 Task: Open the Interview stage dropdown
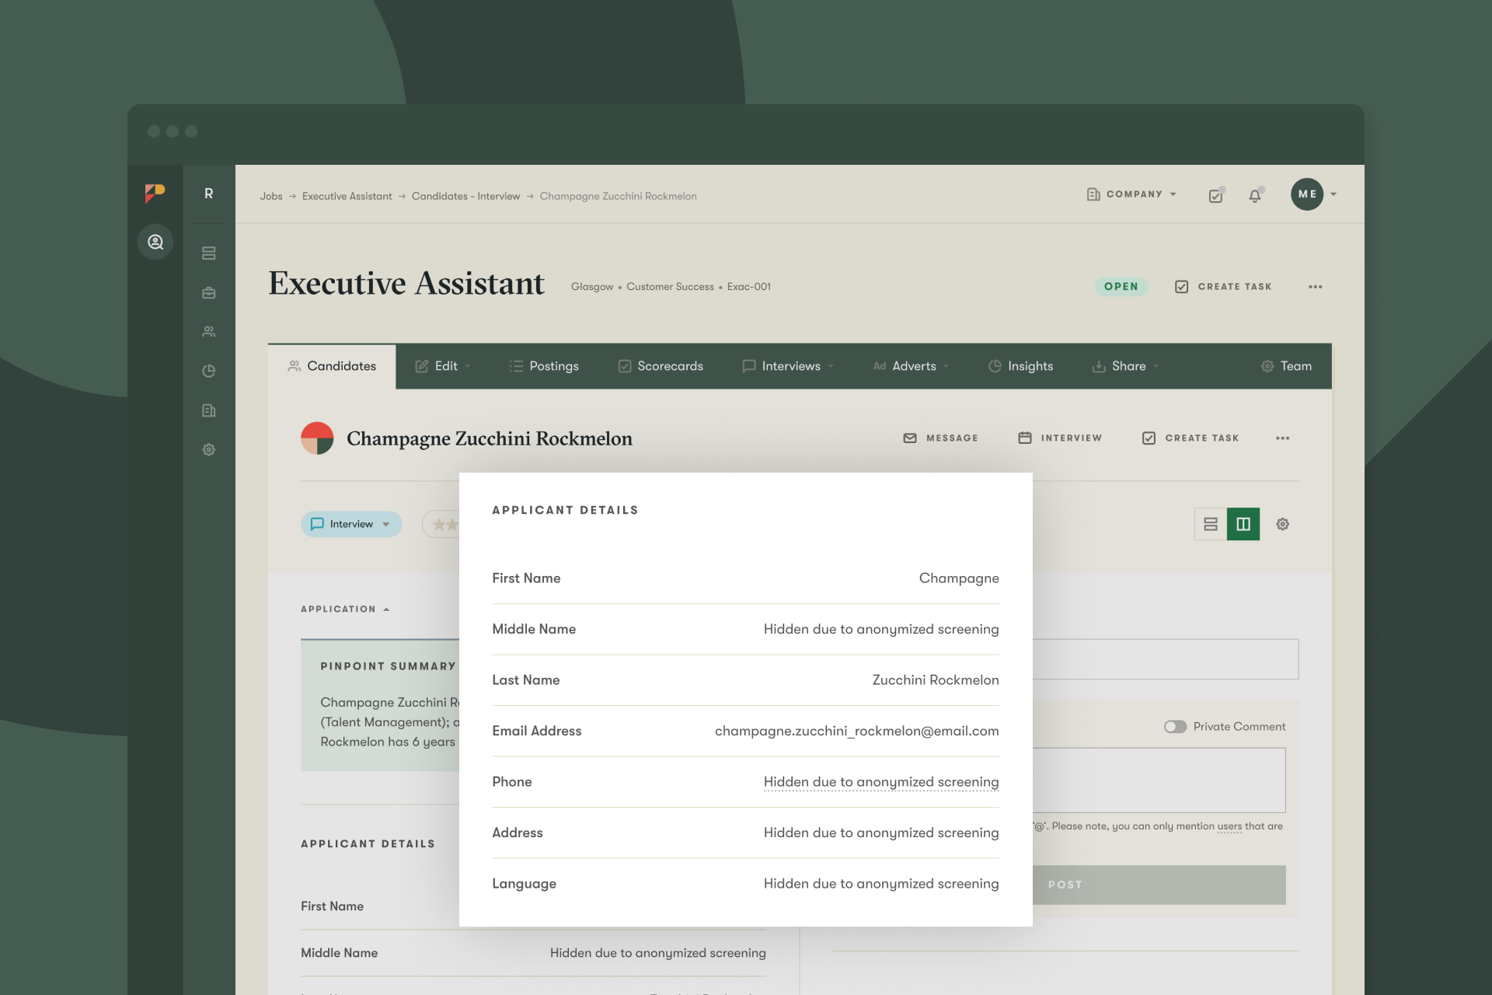coord(351,524)
